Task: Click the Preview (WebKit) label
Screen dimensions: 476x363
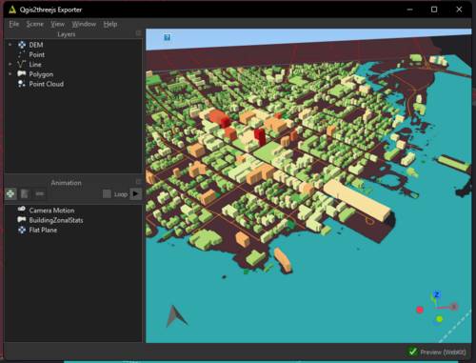Action: [x=443, y=352]
